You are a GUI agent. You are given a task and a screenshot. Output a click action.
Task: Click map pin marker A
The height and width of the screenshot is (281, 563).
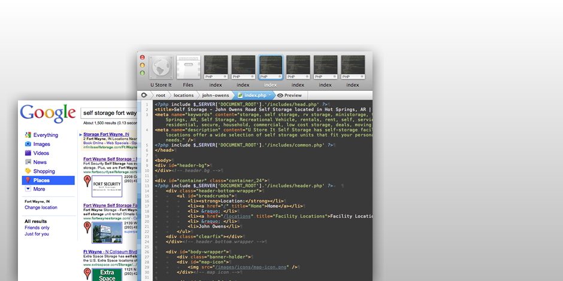[87, 181]
